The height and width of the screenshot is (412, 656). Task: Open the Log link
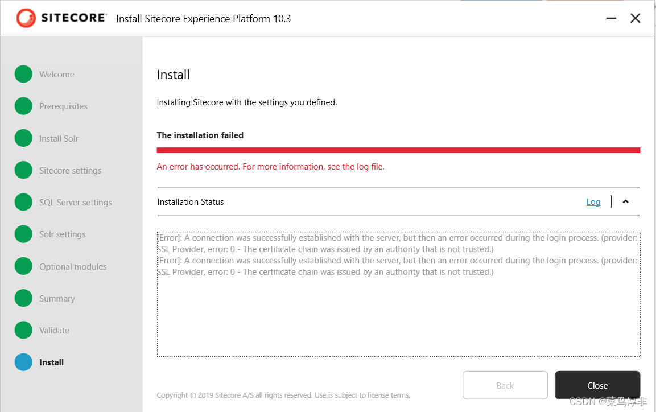(593, 202)
